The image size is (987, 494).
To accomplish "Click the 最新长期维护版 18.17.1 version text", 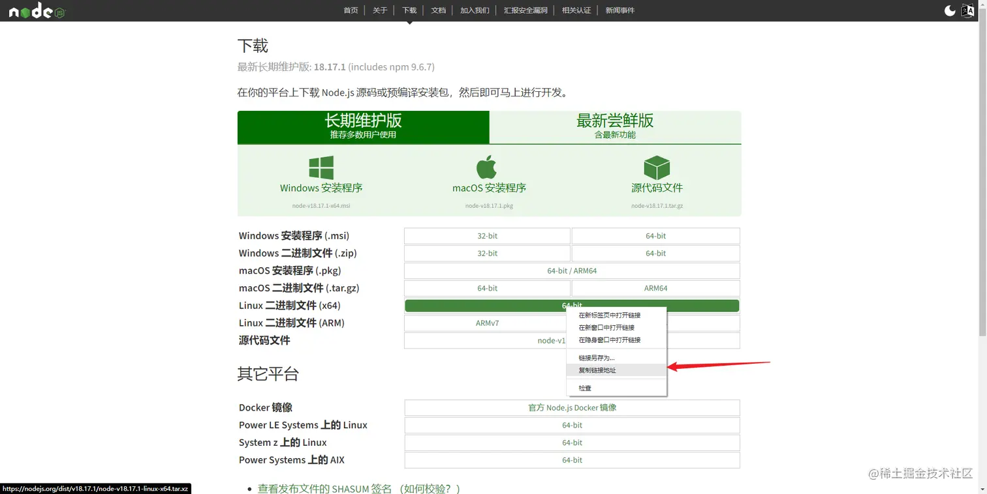I will click(x=336, y=67).
